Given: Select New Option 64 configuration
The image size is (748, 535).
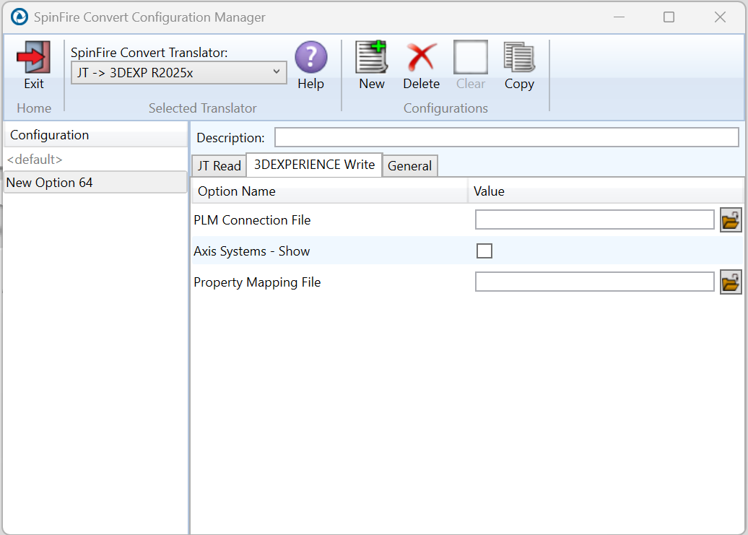Looking at the screenshot, I should pos(95,183).
